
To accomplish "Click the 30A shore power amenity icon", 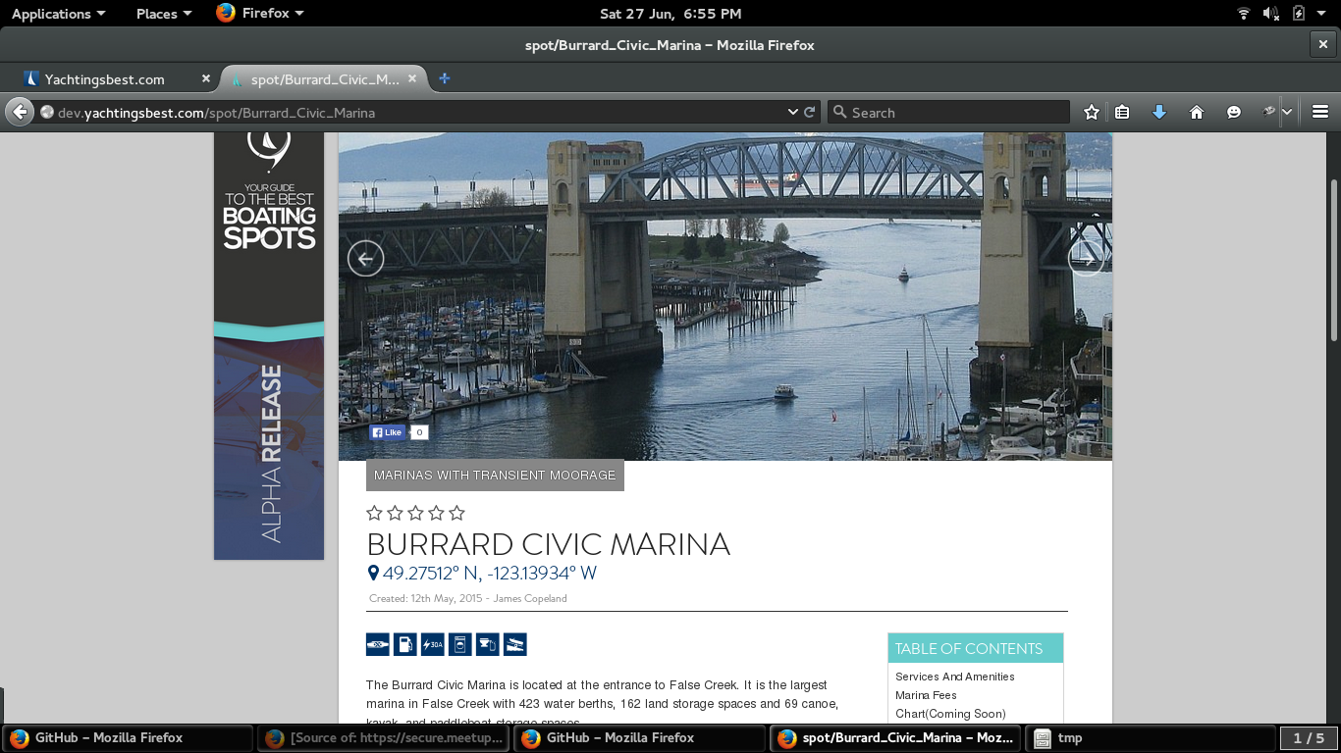I will point(432,644).
